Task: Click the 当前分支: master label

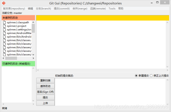Action: click(x=12, y=13)
